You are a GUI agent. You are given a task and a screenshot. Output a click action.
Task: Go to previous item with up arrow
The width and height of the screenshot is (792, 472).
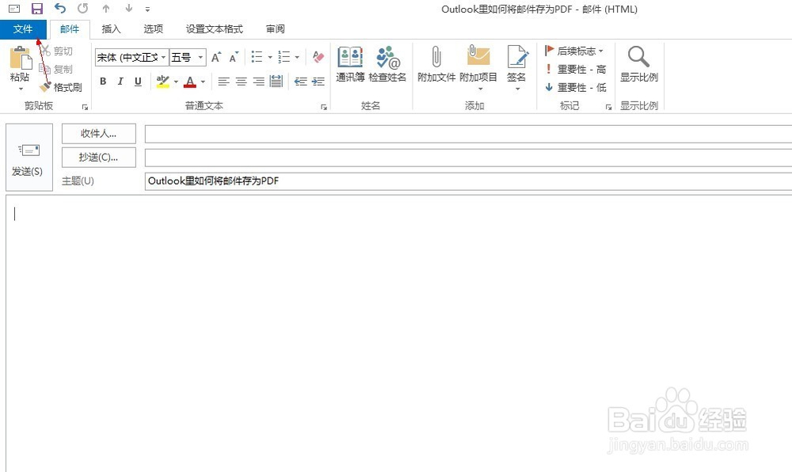coord(106,8)
